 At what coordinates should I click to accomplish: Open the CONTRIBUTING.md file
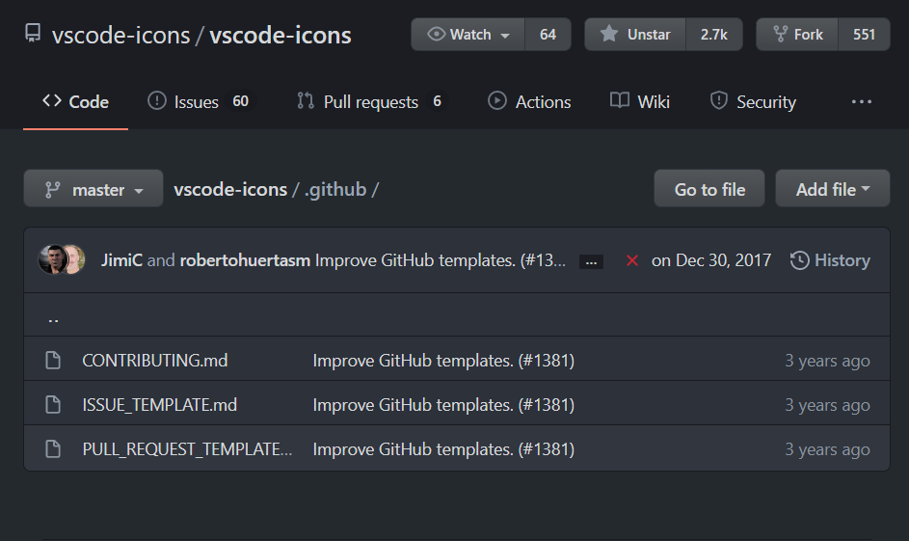(155, 361)
